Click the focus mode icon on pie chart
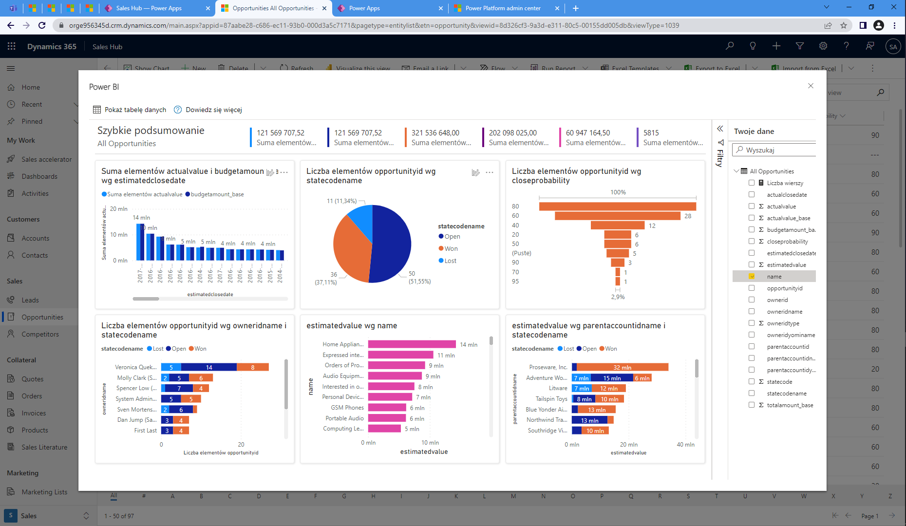 [476, 172]
